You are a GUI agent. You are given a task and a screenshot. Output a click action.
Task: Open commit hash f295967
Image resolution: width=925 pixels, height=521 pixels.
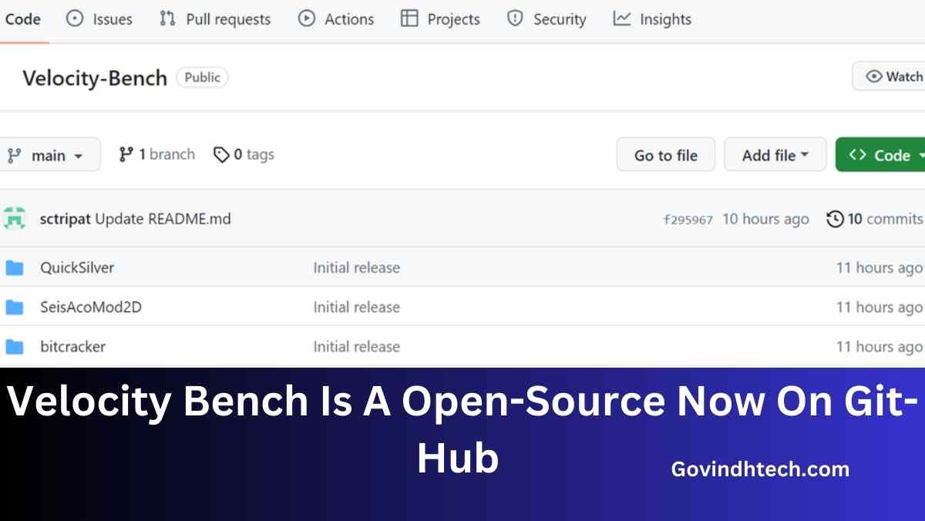688,220
